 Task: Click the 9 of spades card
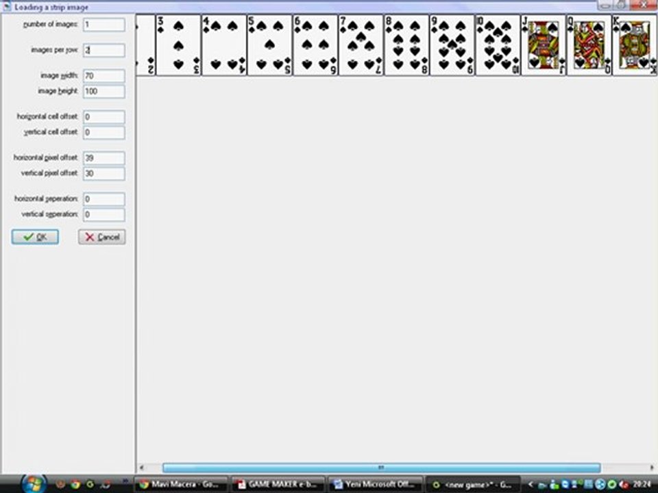[452, 45]
